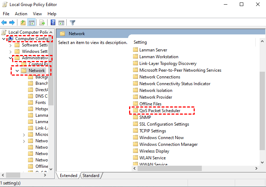This screenshot has width=266, height=187.
Task: Select the QoS Packet Scheduler folder
Action: [x=160, y=111]
